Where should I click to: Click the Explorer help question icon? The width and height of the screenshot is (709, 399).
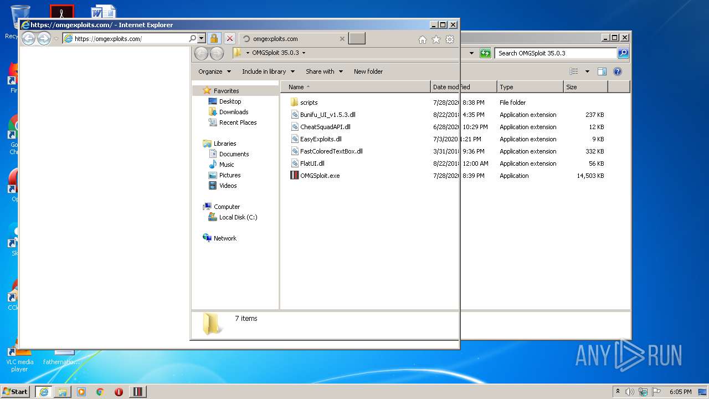(x=618, y=71)
